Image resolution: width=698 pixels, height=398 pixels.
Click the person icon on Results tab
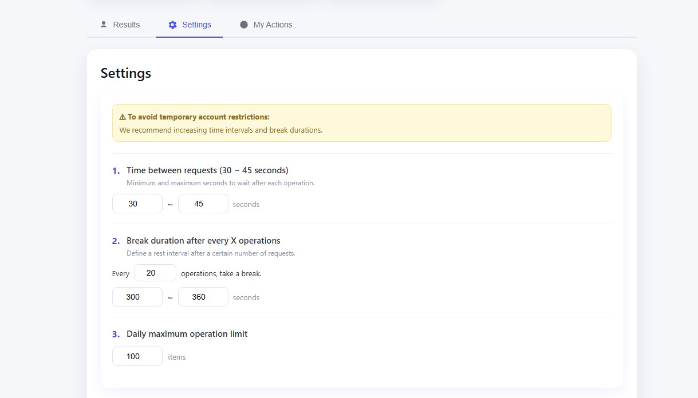[104, 25]
